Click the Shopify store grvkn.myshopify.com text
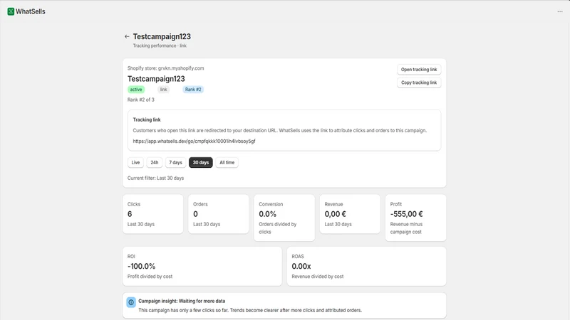The height and width of the screenshot is (320, 570). click(165, 68)
